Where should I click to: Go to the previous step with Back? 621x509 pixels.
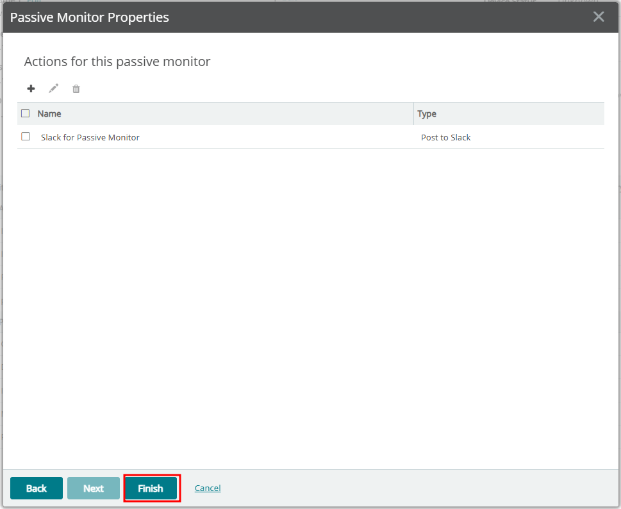[x=37, y=488]
